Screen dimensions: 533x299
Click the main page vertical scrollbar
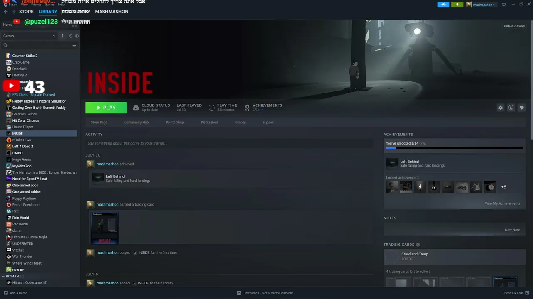pyautogui.click(x=531, y=79)
